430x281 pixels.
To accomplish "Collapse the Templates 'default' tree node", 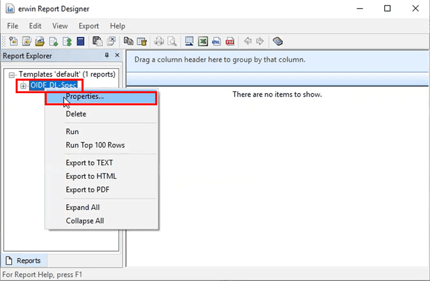I will point(12,75).
